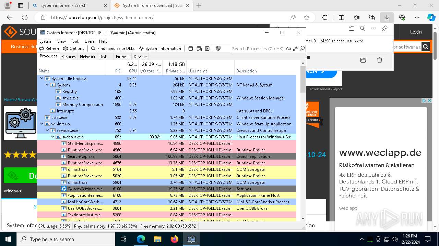Click the CPU usage status bar entry
Viewport: 439px width, 246px height.
point(54,226)
